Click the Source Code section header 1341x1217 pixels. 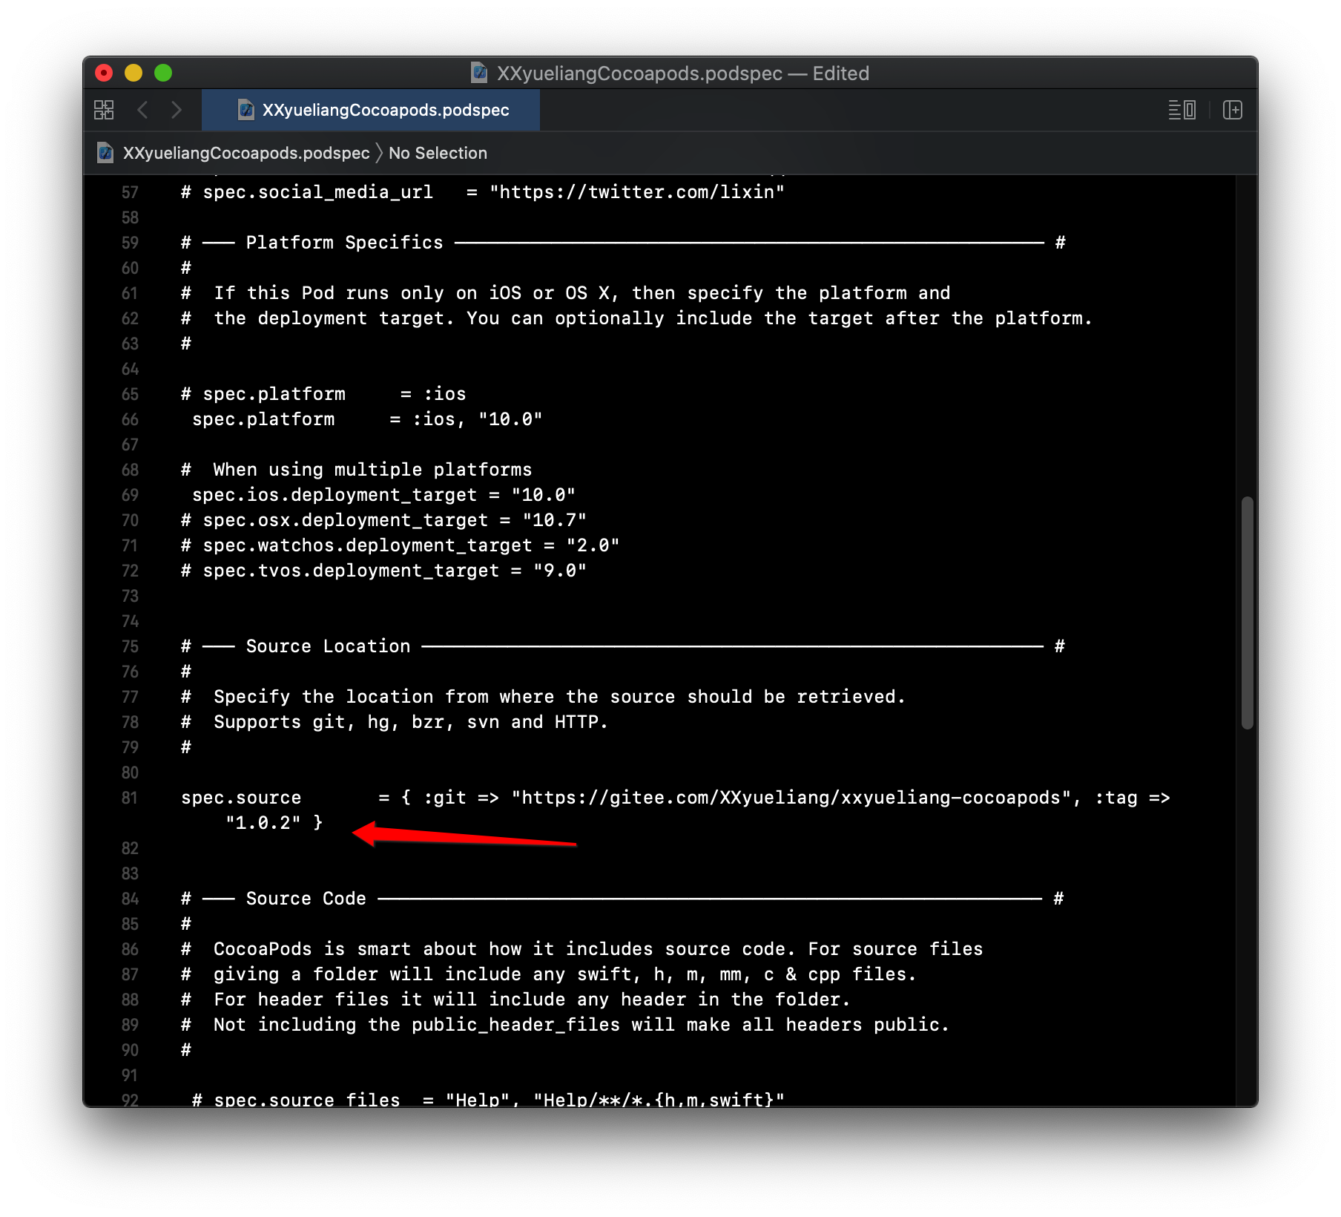point(623,899)
